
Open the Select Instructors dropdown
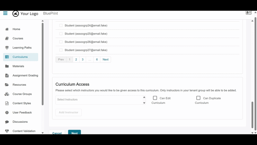tap(101, 100)
